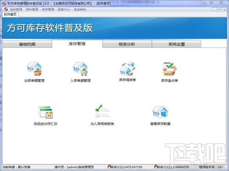Open 货品进出存汇总 calendar icon
The height and width of the screenshot is (171, 229).
pyautogui.click(x=45, y=113)
